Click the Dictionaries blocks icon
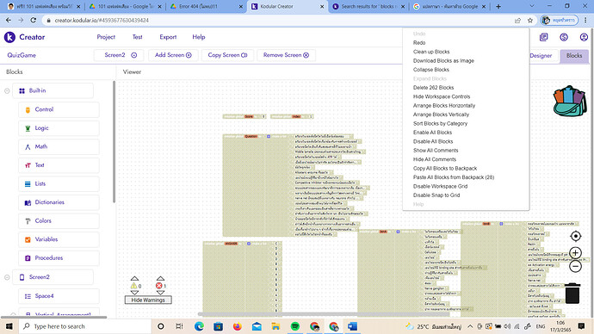The width and height of the screenshot is (594, 334). (28, 202)
